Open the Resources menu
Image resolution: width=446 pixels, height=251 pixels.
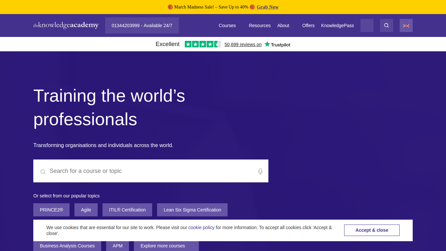[x=260, y=25]
